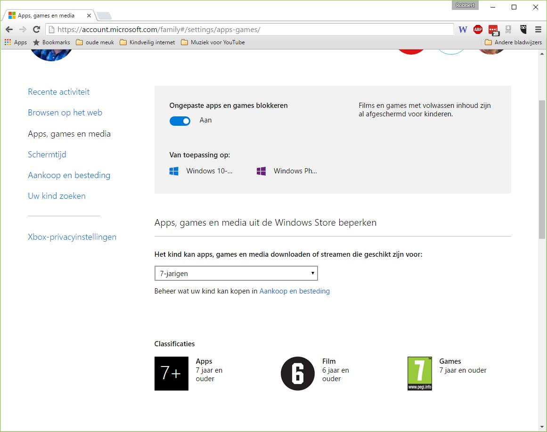Open 'Aankoop en besteding' in sidebar
This screenshot has width=547, height=432.
[69, 175]
